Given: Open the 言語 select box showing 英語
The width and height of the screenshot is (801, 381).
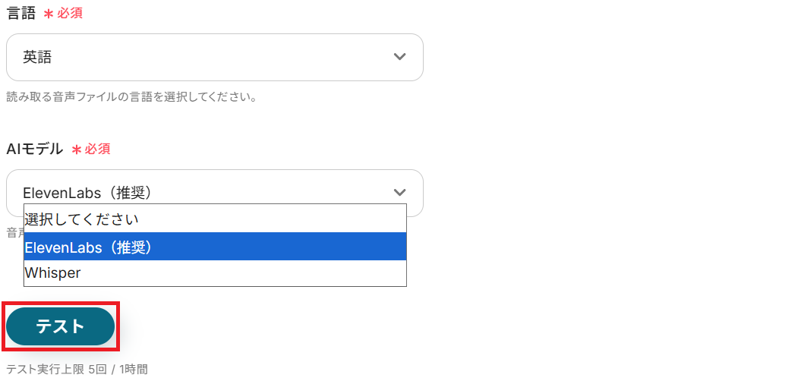Looking at the screenshot, I should point(214,57).
